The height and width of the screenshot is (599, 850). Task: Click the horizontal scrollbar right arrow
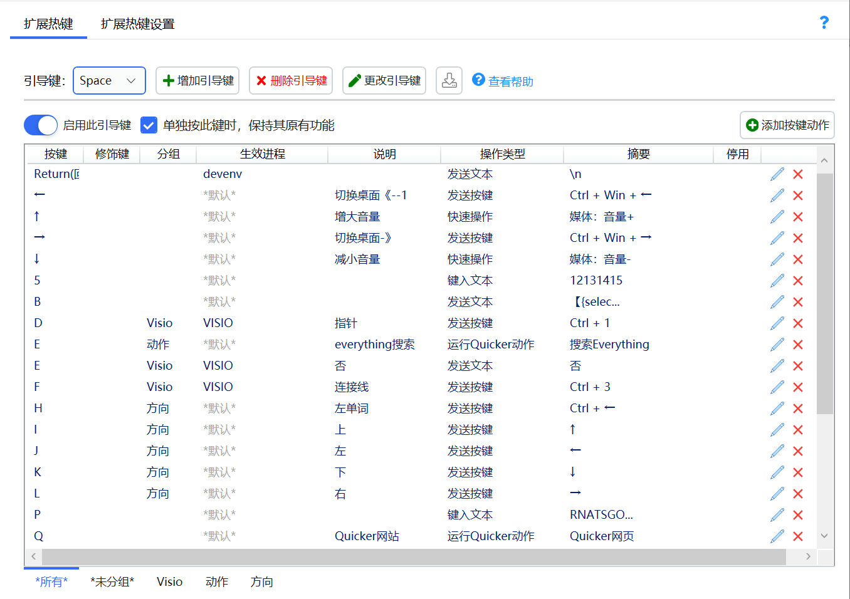coord(808,556)
